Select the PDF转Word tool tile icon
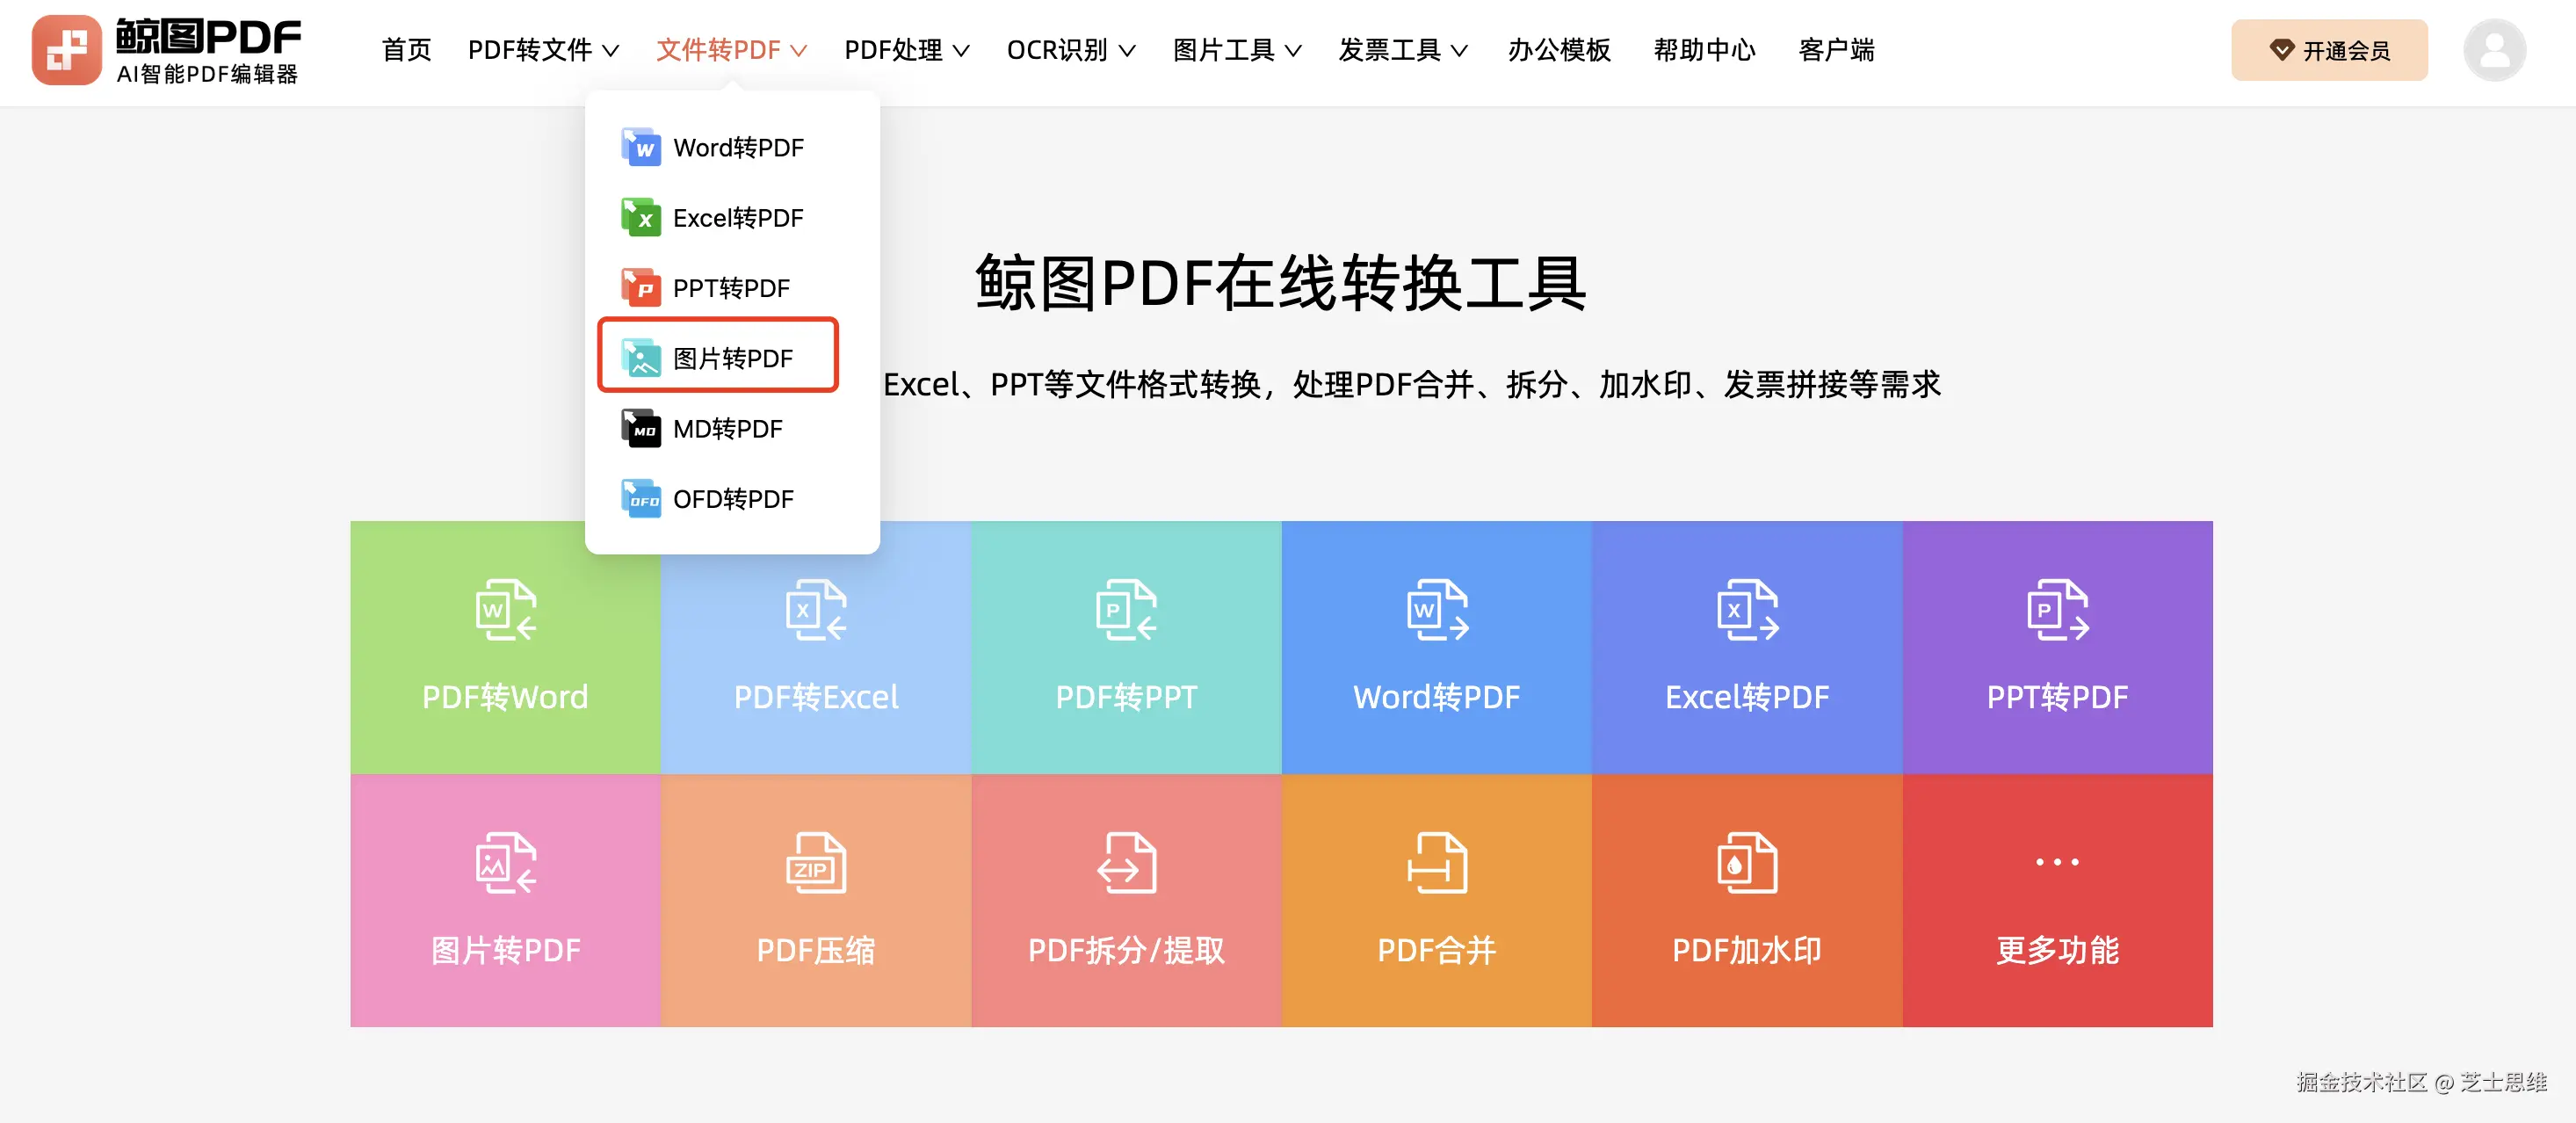 (504, 612)
